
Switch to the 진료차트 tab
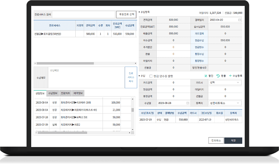(66, 93)
